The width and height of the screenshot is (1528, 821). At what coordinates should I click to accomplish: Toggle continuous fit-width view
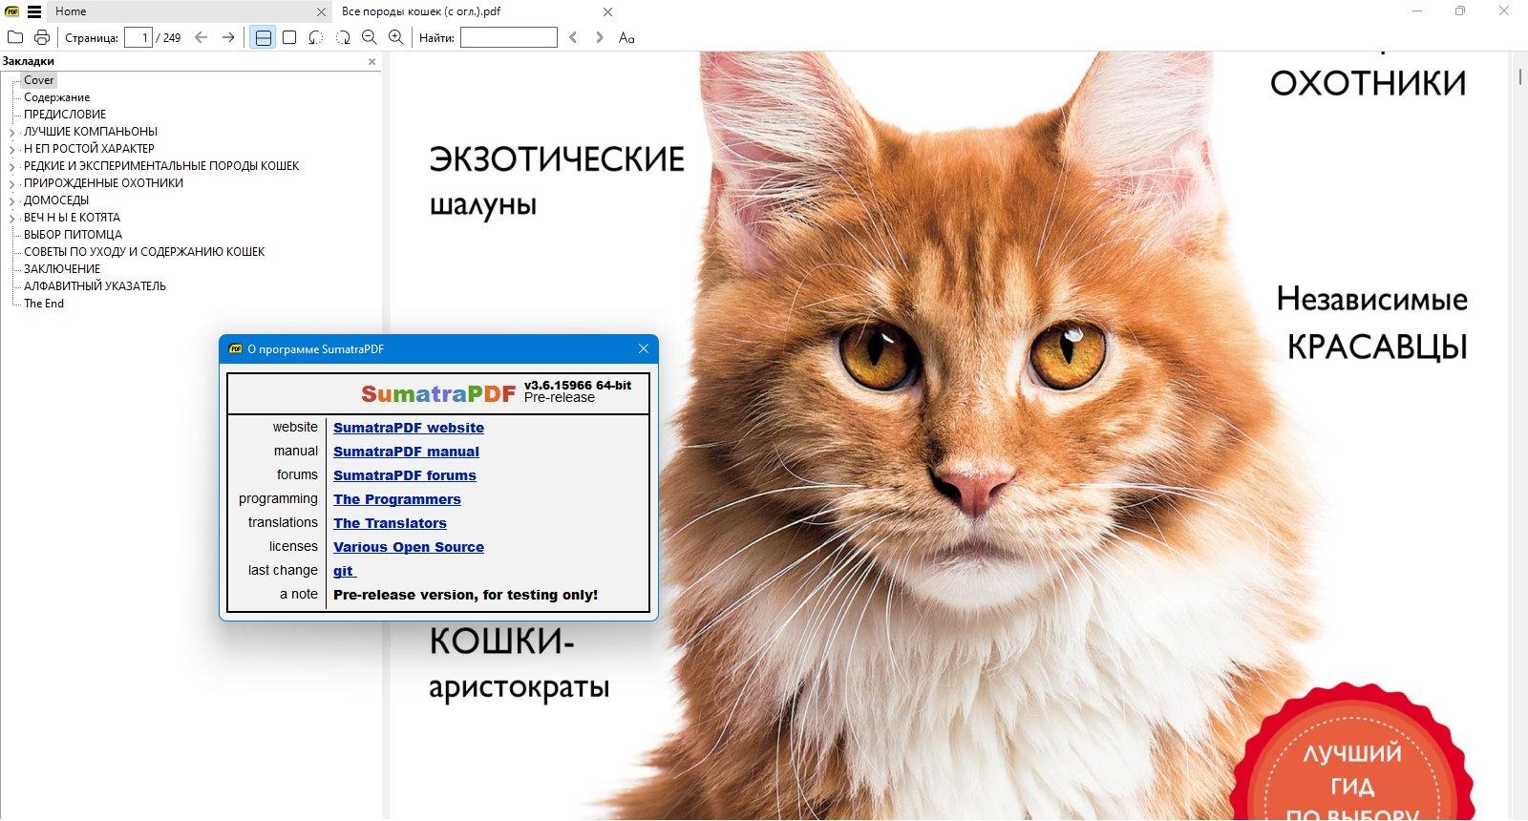pyautogui.click(x=263, y=37)
